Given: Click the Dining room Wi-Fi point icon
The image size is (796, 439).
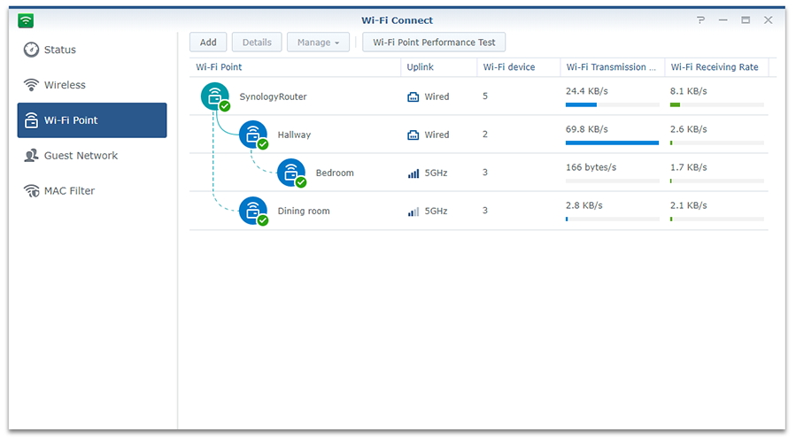Looking at the screenshot, I should pyautogui.click(x=253, y=211).
